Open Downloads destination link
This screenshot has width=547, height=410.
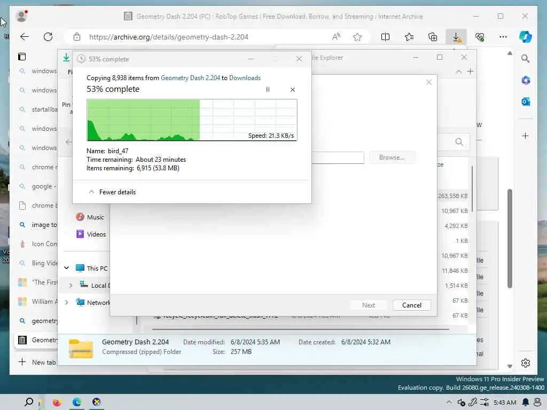pyautogui.click(x=245, y=78)
